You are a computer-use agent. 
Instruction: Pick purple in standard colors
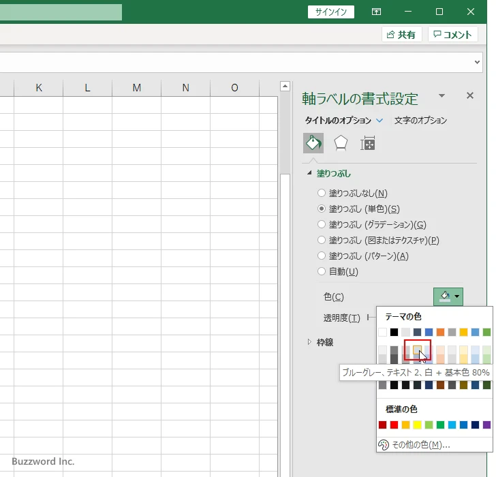[487, 425]
